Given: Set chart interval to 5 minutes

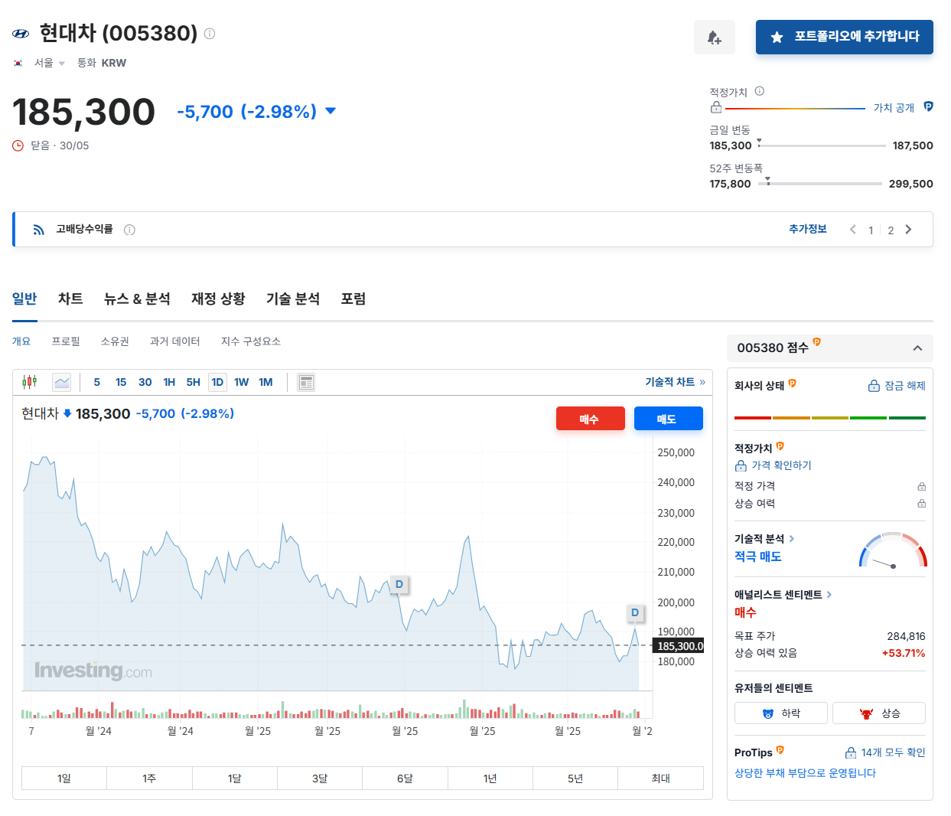Looking at the screenshot, I should point(97,382).
